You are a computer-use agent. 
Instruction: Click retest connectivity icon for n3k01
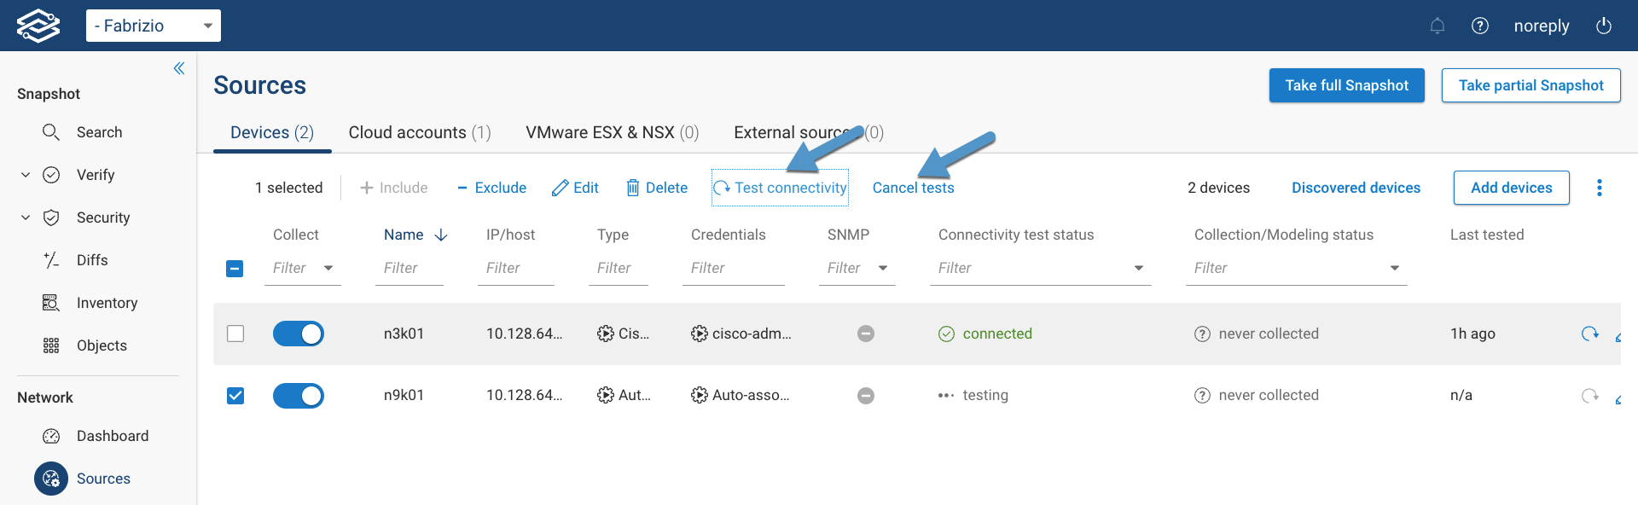click(1589, 334)
